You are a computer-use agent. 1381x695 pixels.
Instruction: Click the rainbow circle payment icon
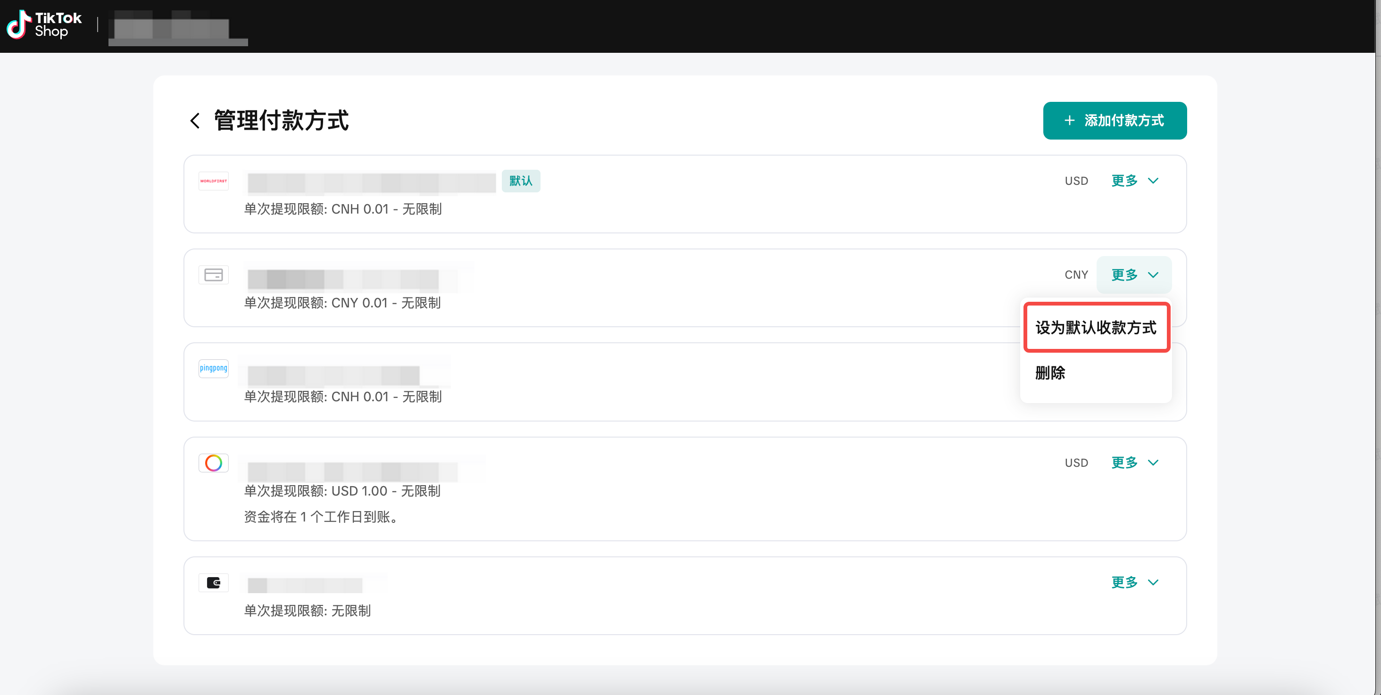[x=213, y=463]
